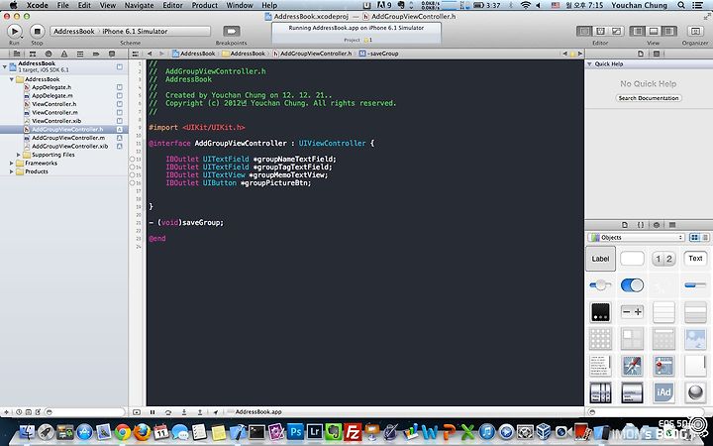Screen dimensions: 713x446
Task: Select the Assistant editor button
Action: (600, 31)
